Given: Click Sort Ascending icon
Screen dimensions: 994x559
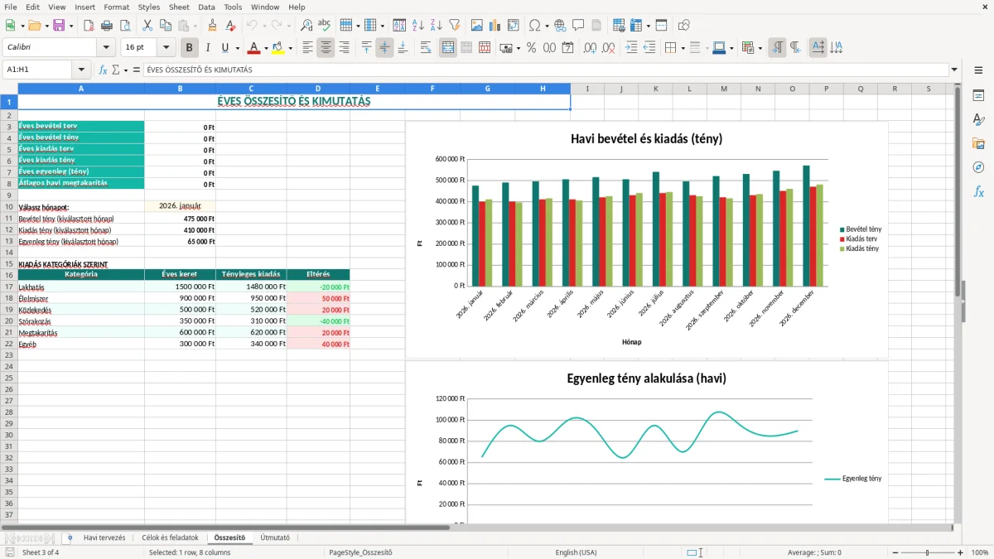Looking at the screenshot, I should pos(417,26).
